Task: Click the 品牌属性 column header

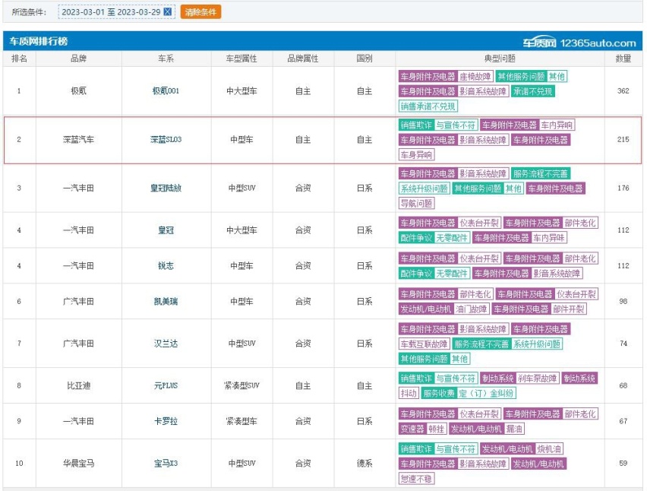Action: pyautogui.click(x=303, y=59)
